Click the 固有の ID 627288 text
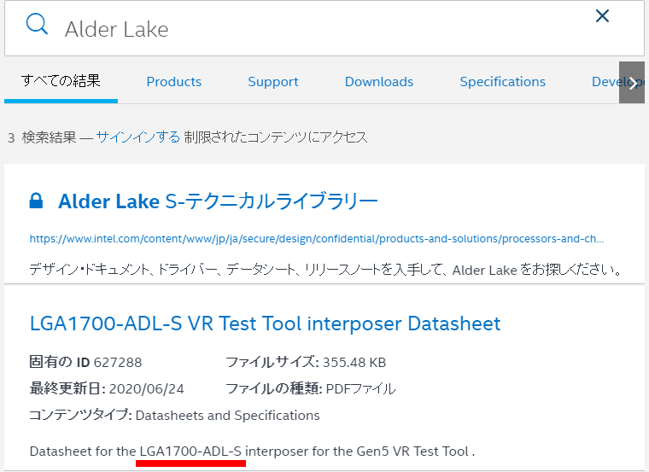649x472 pixels. pyautogui.click(x=85, y=363)
